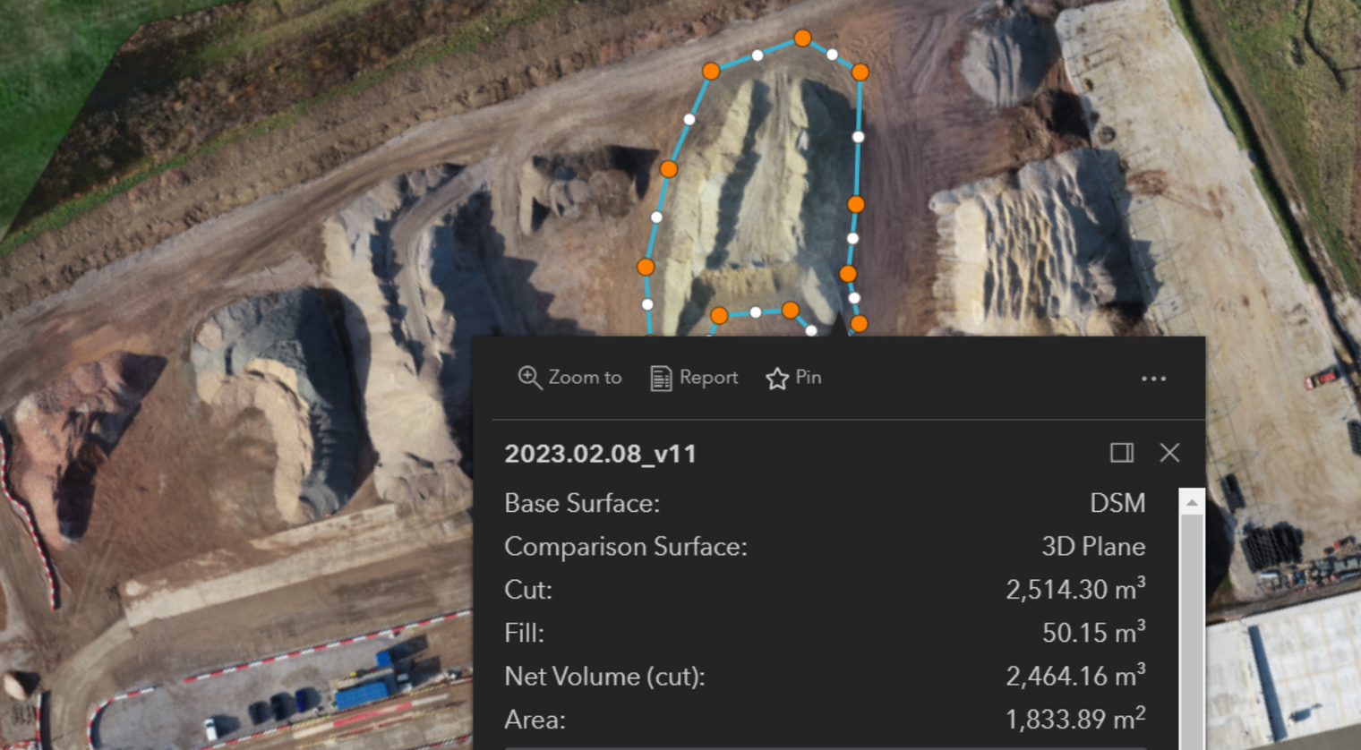Image resolution: width=1361 pixels, height=750 pixels.
Task: Select the leftmost orange polygon vertex
Action: tap(646, 267)
